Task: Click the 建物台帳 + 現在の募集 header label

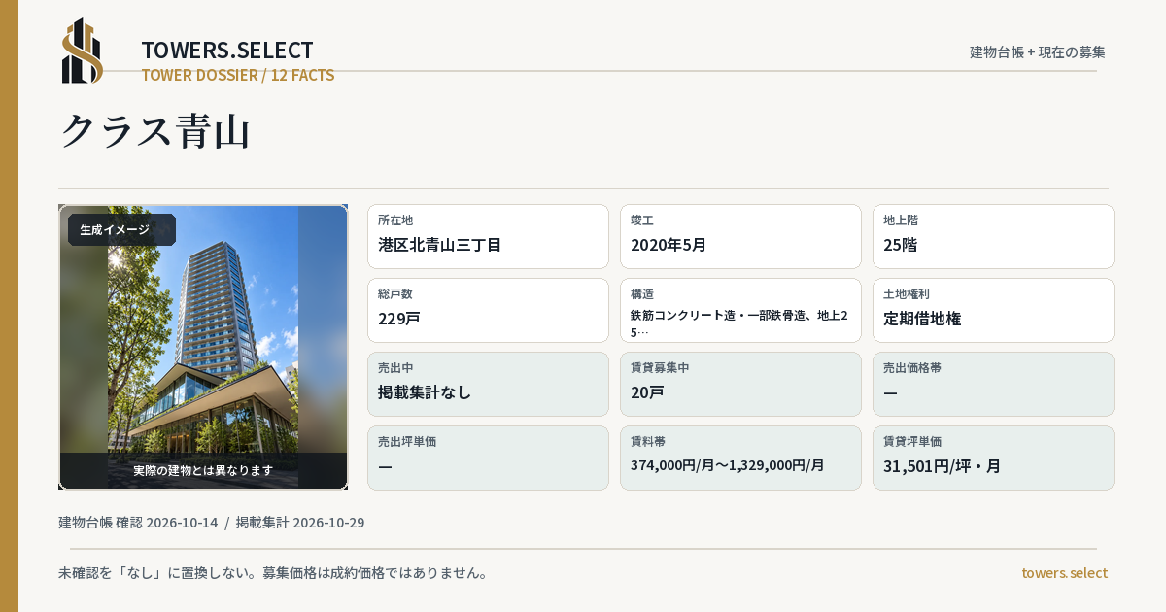Action: (1038, 51)
